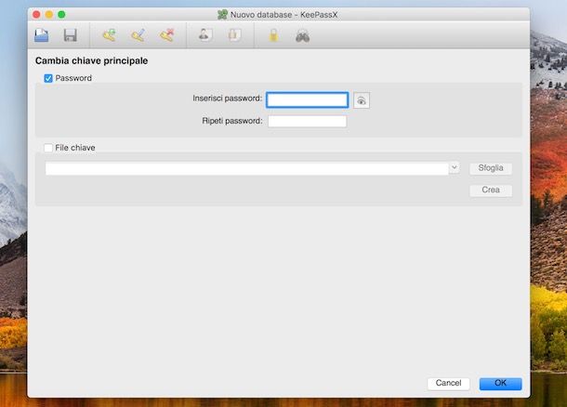567x407 pixels.
Task: Click the Ripeti password field
Action: point(308,122)
